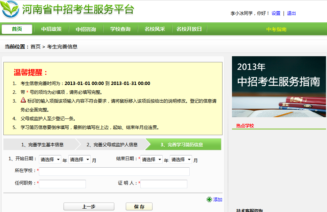Open 名校开放日 navigation item
Screen dimensions: 327x212
point(189,29)
